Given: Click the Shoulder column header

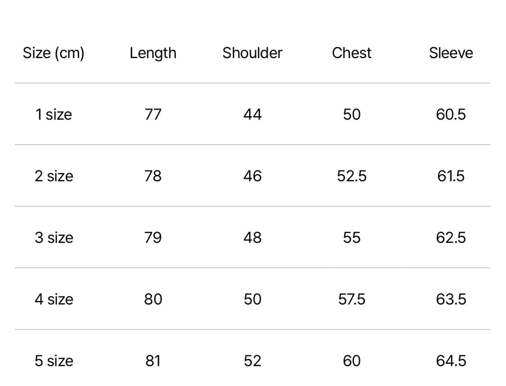Looking at the screenshot, I should coord(252,53).
